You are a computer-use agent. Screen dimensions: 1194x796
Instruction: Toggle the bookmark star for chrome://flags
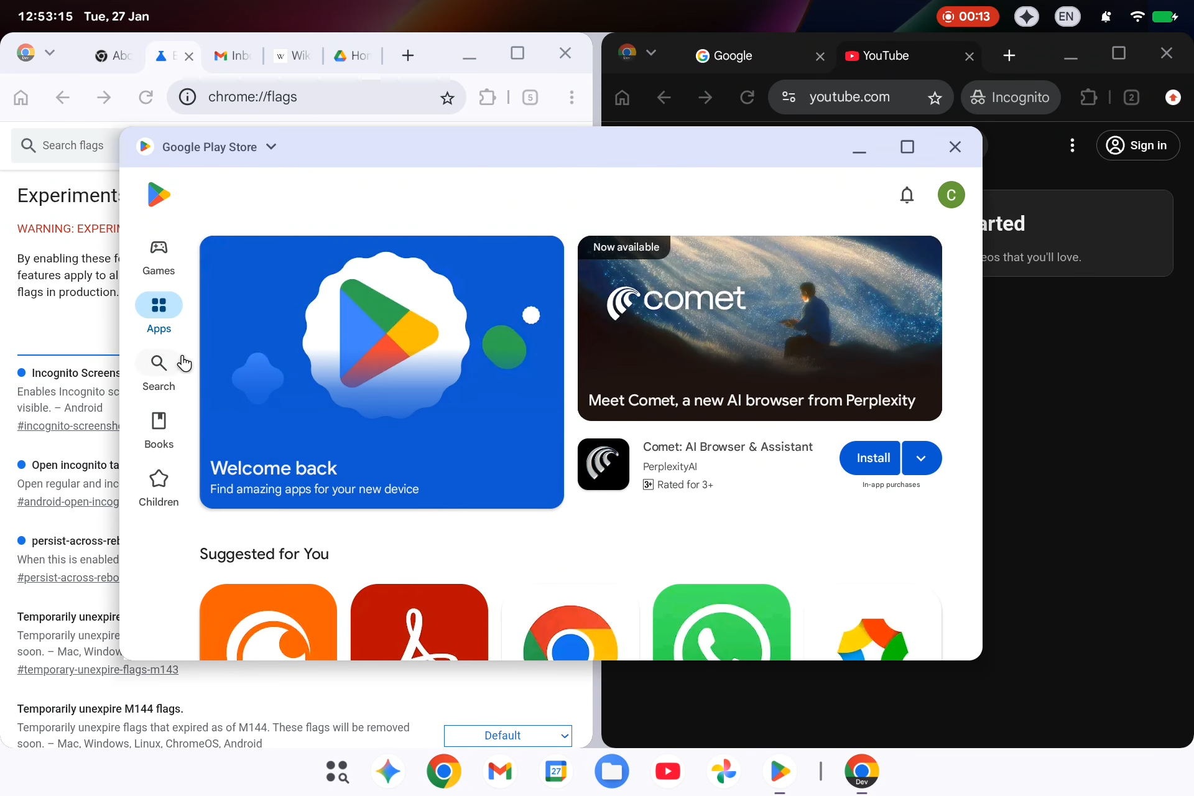[x=447, y=97]
